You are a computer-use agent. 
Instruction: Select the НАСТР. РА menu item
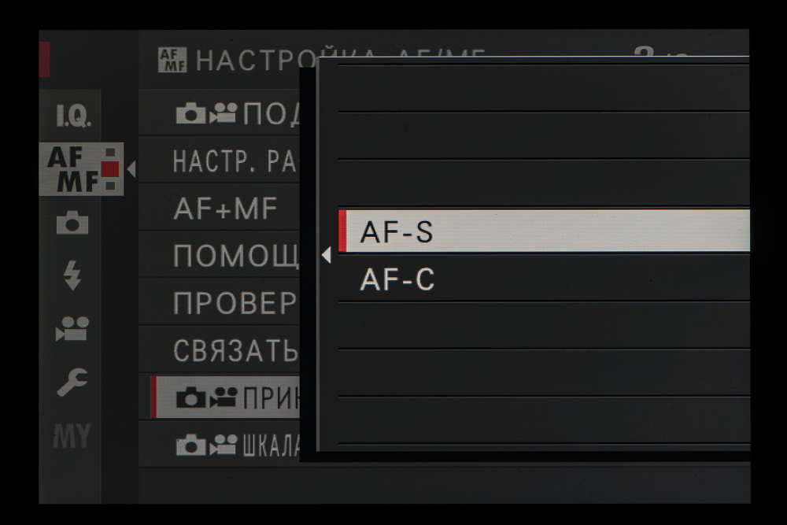click(220, 161)
